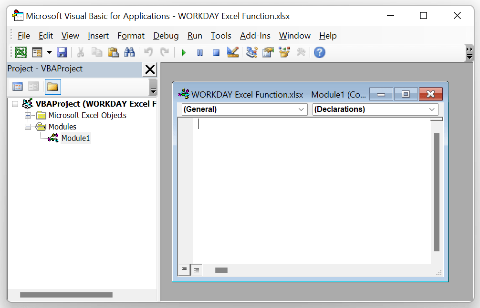Open the (General) dropdown
Screen dimensions: 480x308
pyautogui.click(x=301, y=109)
